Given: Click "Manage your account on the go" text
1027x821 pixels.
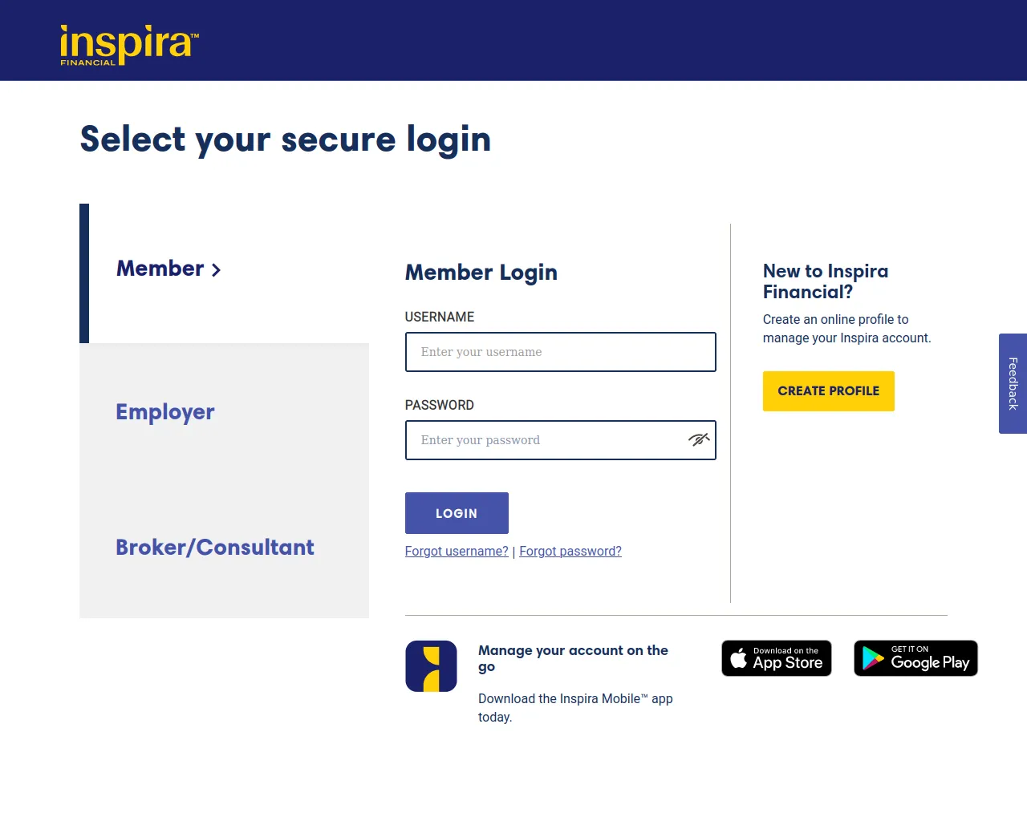Looking at the screenshot, I should click(x=573, y=658).
